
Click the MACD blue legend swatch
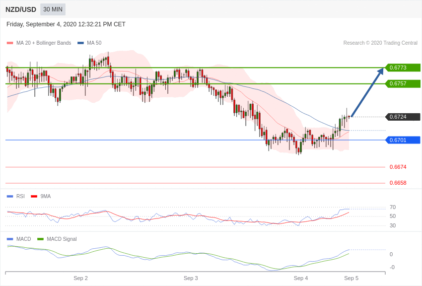click(x=10, y=239)
